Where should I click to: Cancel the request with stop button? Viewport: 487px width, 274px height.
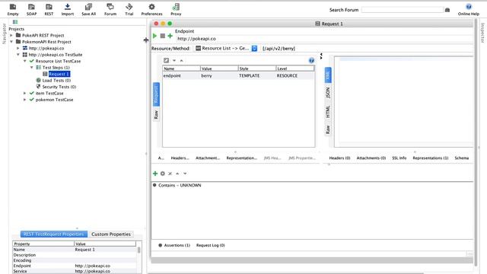pos(162,36)
